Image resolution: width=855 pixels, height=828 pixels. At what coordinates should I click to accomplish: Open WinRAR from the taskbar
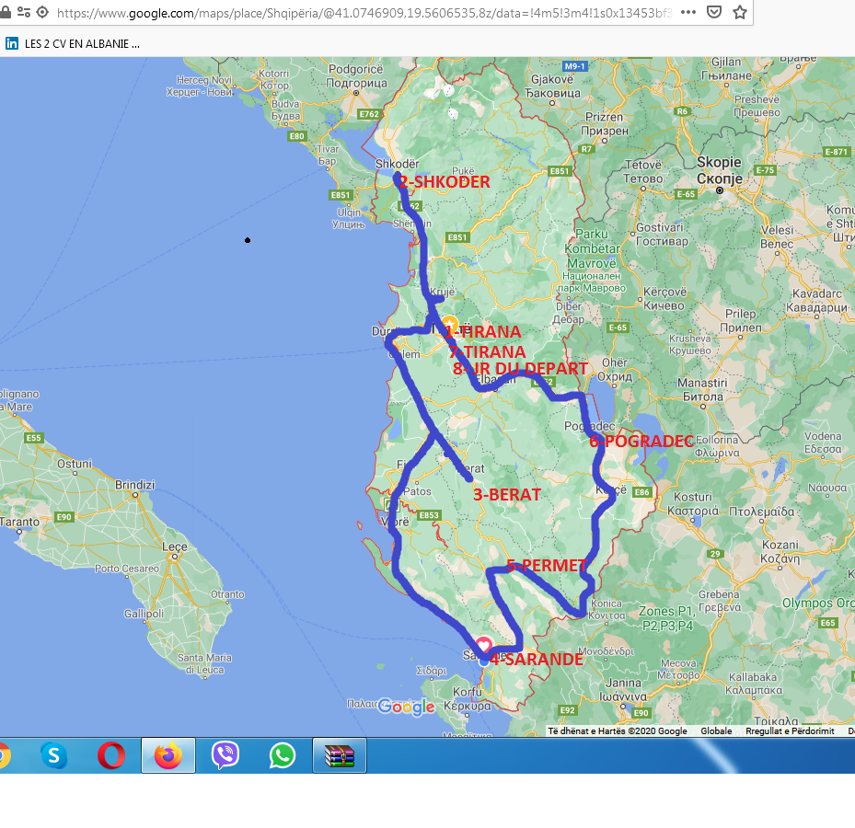tap(340, 755)
